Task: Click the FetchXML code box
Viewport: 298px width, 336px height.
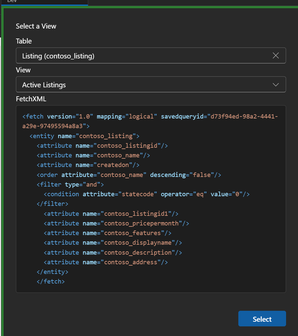Action: pyautogui.click(x=151, y=199)
